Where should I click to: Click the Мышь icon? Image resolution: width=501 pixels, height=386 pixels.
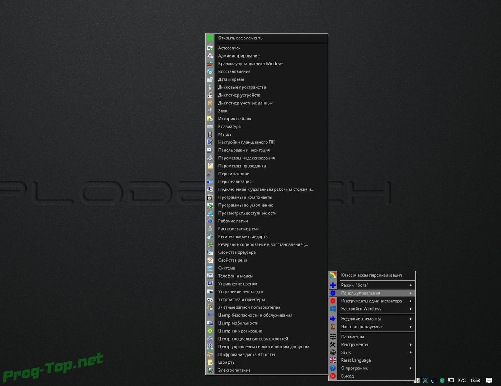click(210, 135)
